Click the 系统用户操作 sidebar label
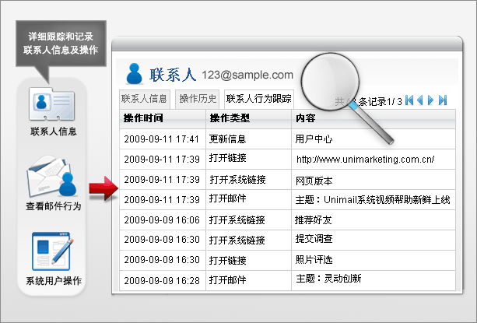The image size is (477, 323). (54, 280)
